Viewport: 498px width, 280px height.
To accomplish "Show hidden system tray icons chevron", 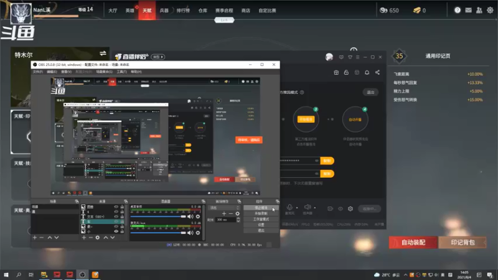I will point(405,275).
